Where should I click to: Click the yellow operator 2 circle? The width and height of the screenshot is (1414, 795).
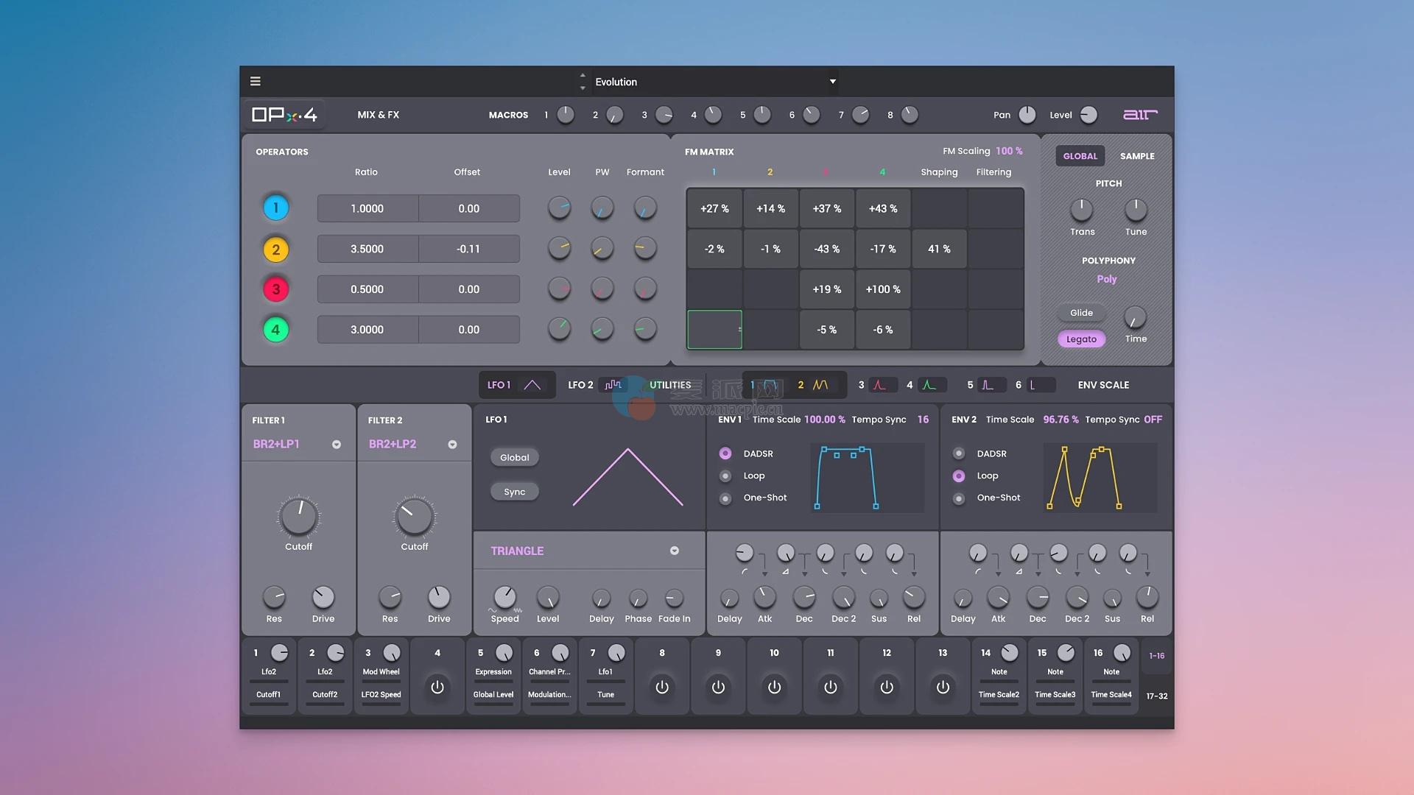point(276,250)
